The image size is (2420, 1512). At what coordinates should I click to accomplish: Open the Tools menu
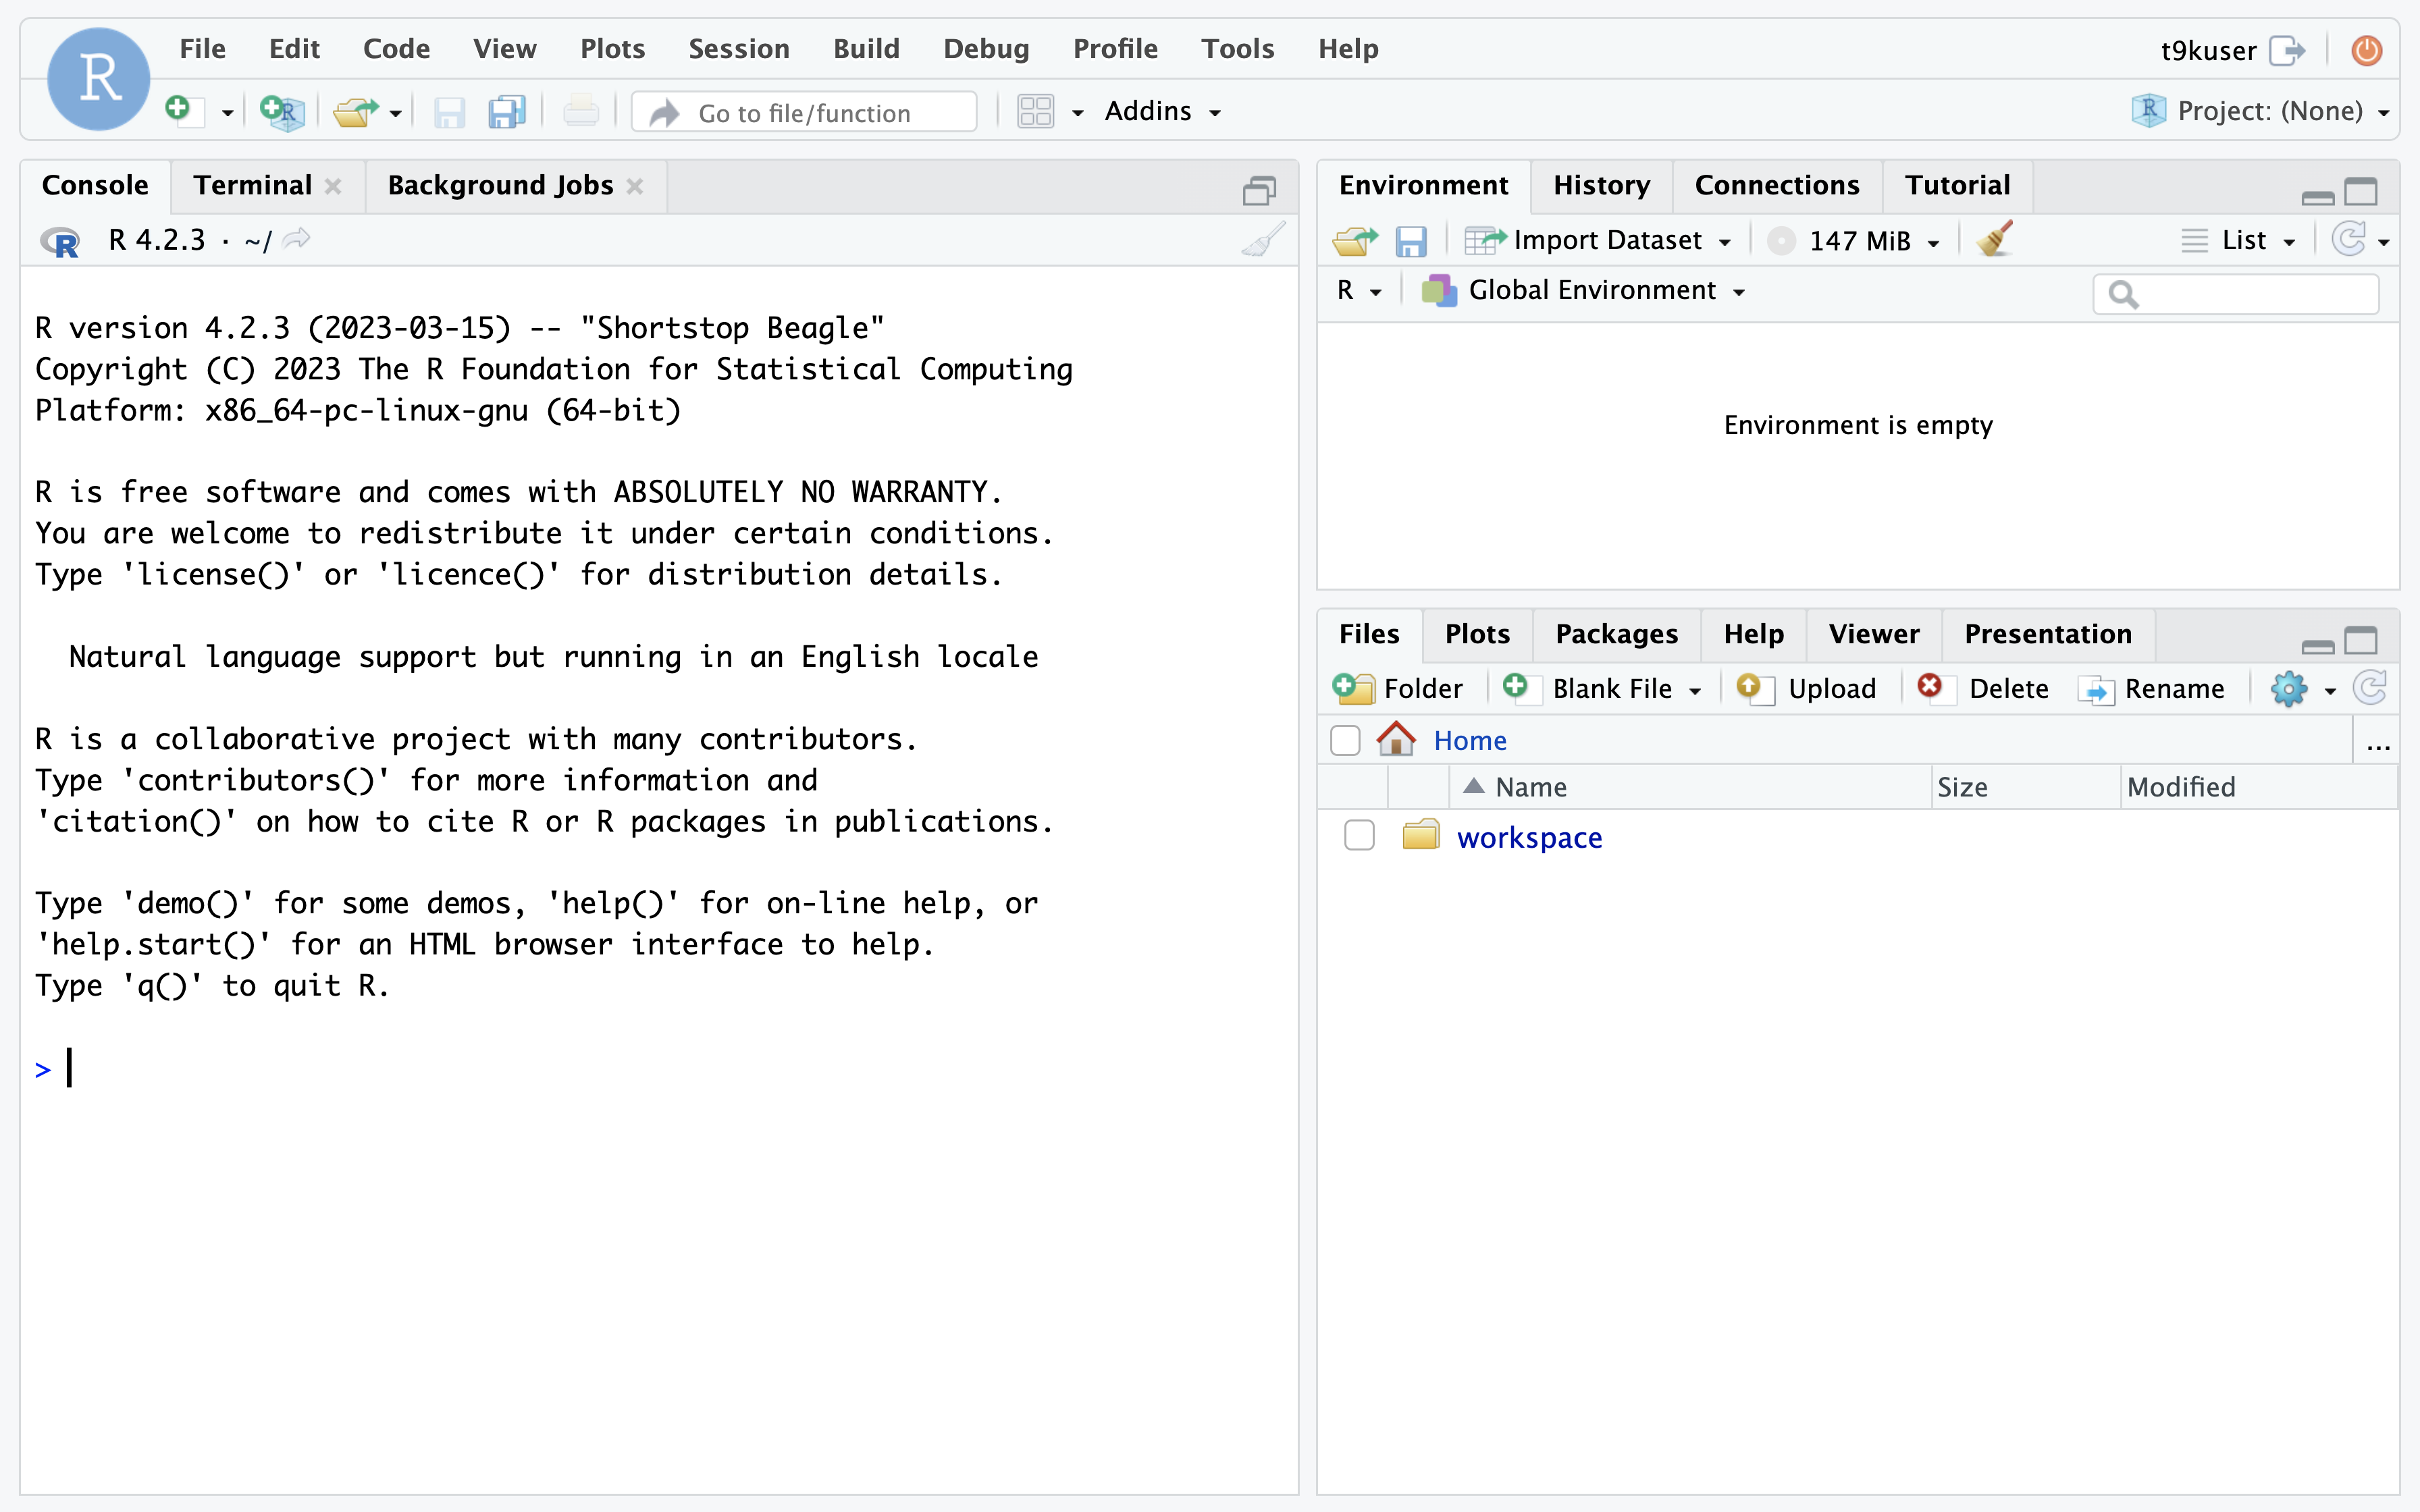(x=1237, y=48)
